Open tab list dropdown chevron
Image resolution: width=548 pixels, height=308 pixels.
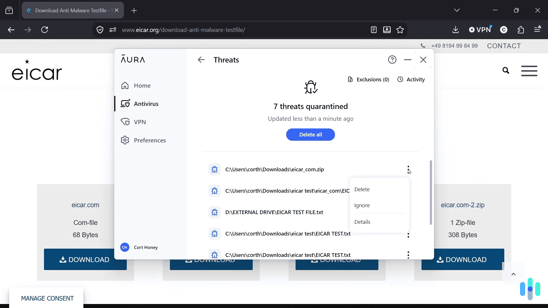pyautogui.click(x=457, y=10)
